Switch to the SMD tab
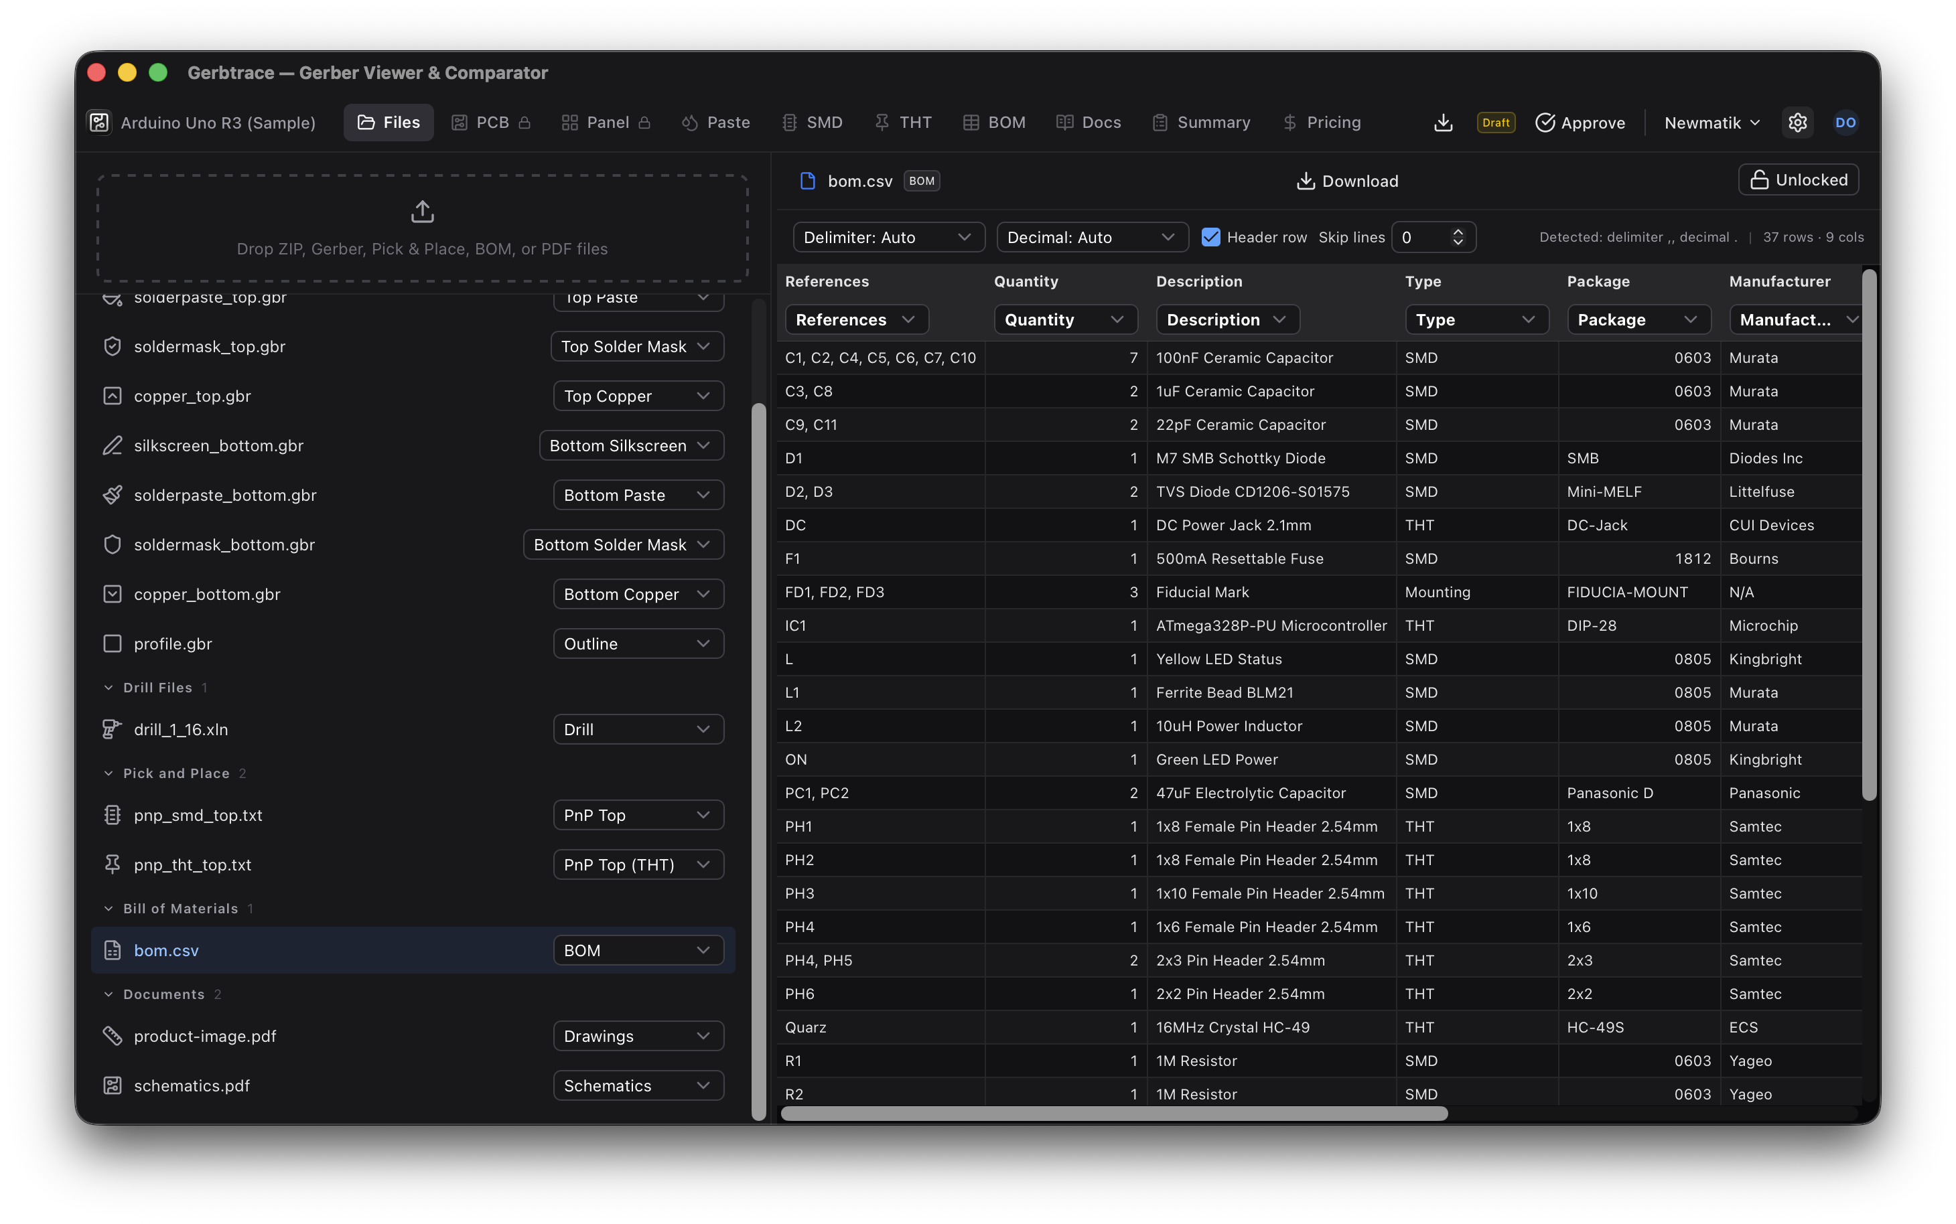This screenshot has width=1956, height=1224. 812,123
